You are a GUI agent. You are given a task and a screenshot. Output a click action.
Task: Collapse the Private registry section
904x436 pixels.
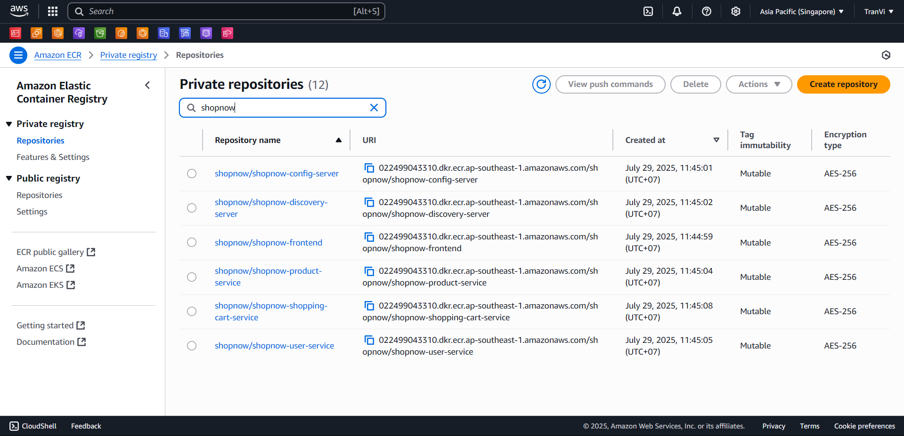[9, 123]
